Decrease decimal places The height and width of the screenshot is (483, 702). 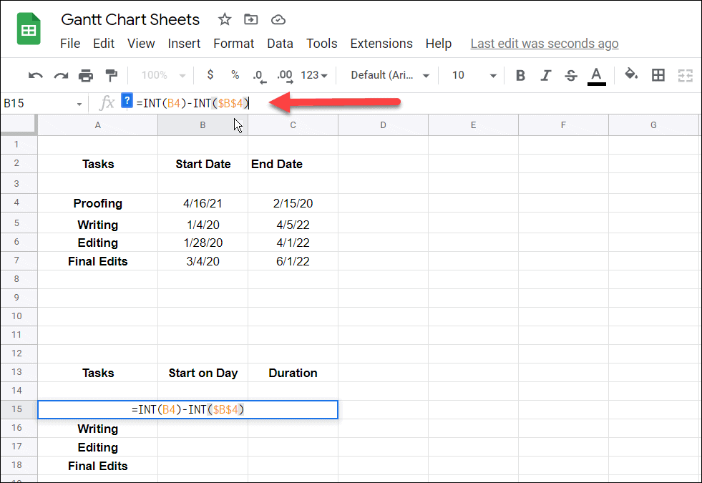coord(259,76)
